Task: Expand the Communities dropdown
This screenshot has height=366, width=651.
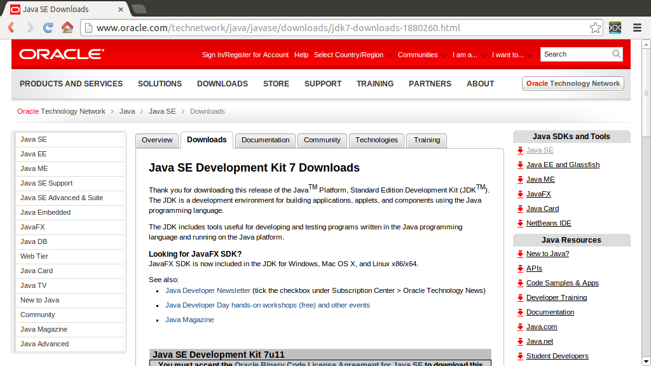Action: click(x=422, y=55)
